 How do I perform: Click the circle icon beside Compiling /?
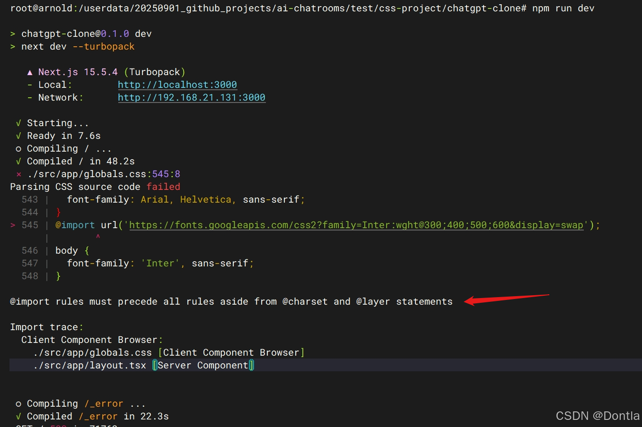pyautogui.click(x=18, y=148)
